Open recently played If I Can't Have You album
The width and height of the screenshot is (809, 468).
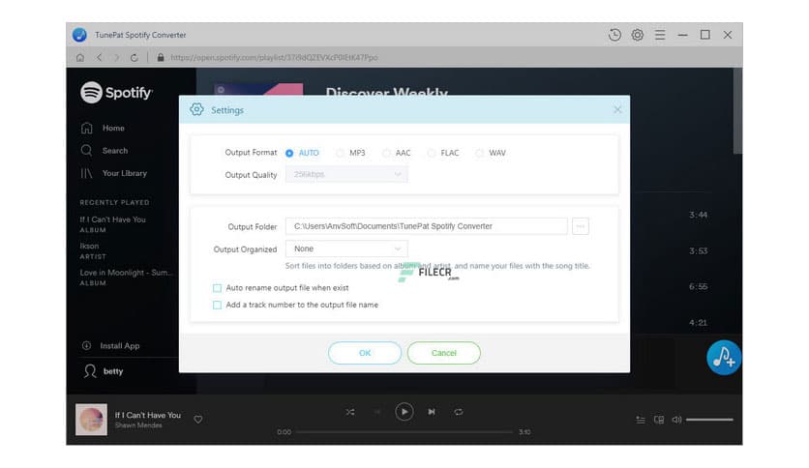coord(112,224)
